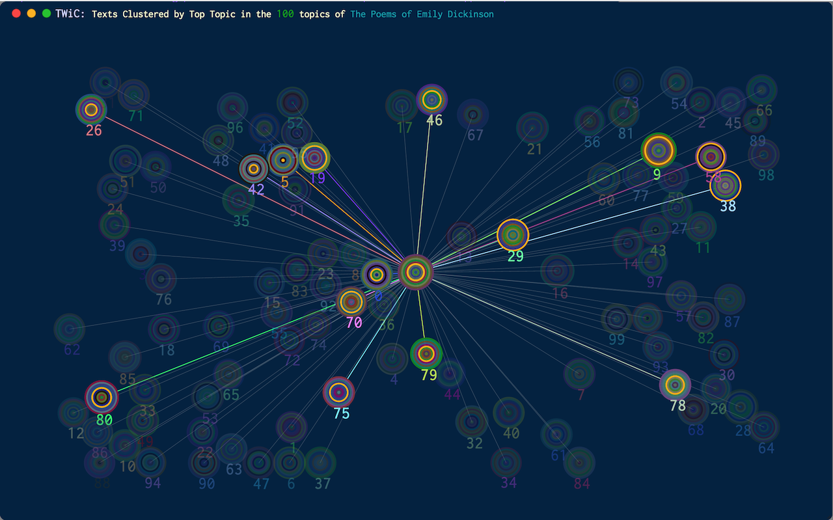The image size is (833, 520).
Task: Open dimmed topic cluster 32
Action: 472,422
